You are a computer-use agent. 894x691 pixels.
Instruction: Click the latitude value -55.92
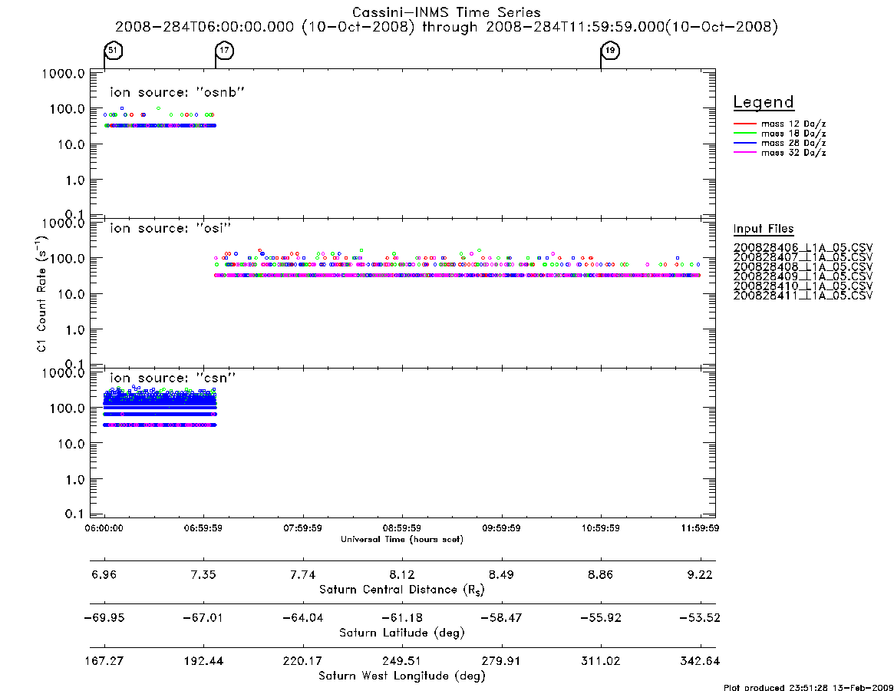(600, 618)
